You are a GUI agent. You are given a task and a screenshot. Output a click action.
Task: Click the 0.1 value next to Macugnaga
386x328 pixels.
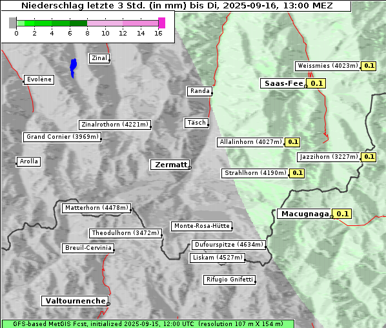(x=342, y=214)
